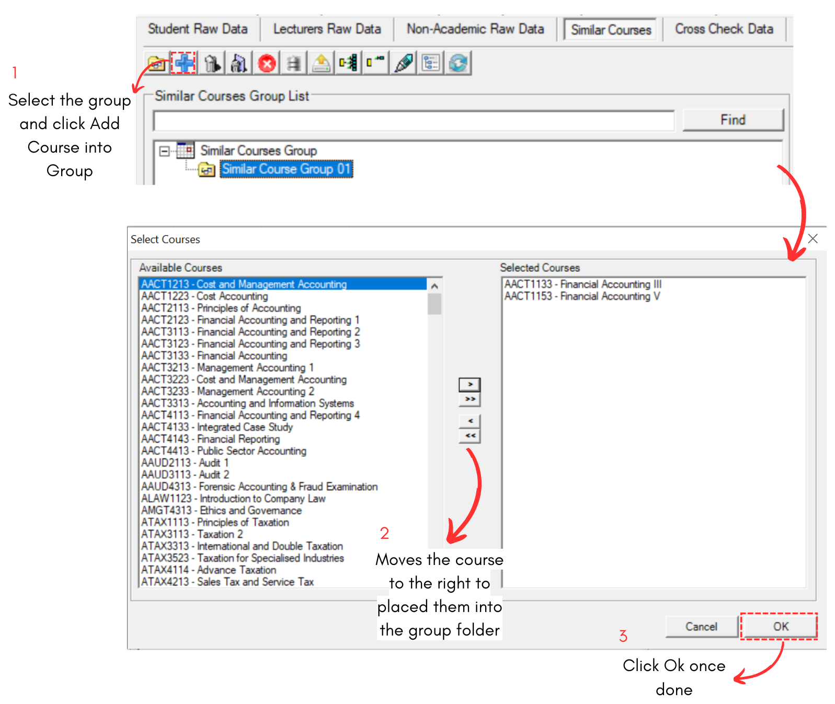Click the expand-all nodes toolbar icon
Viewport: 835px width, 704px height.
(x=348, y=63)
